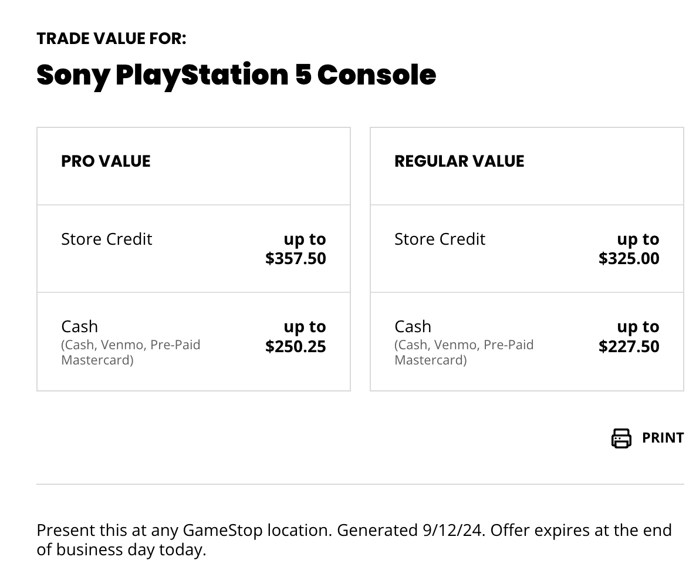Image resolution: width=696 pixels, height=567 pixels.
Task: Click the Cash label under Regular Value
Action: (x=413, y=327)
